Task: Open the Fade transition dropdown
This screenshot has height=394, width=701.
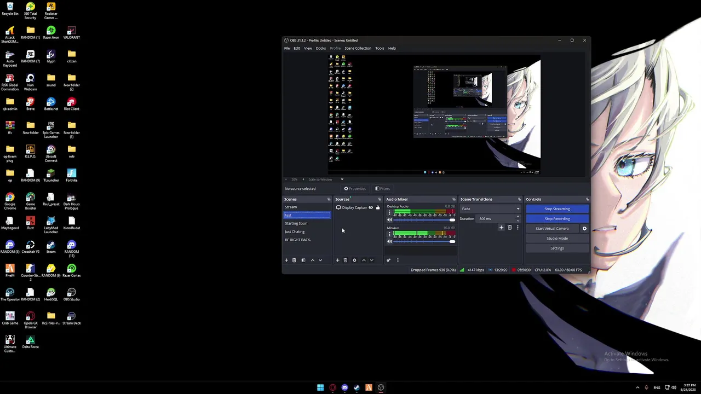Action: coord(491,208)
